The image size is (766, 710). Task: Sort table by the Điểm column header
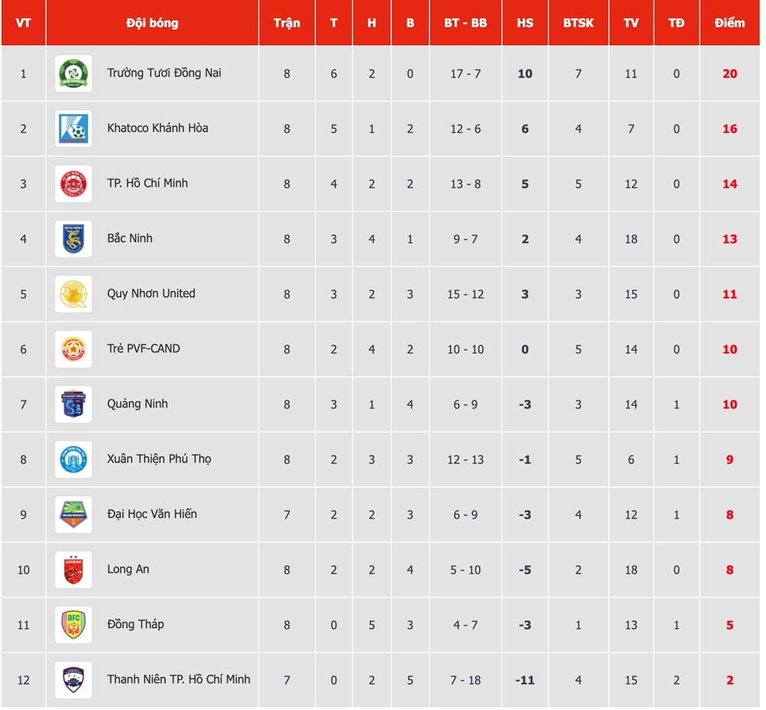coord(729,23)
